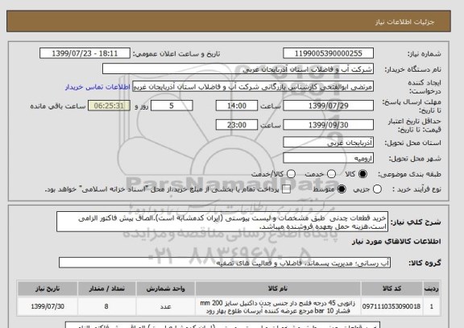The image size is (464, 328).
Task: Click the نوع فرآیند خرید label
Action: (416, 189)
